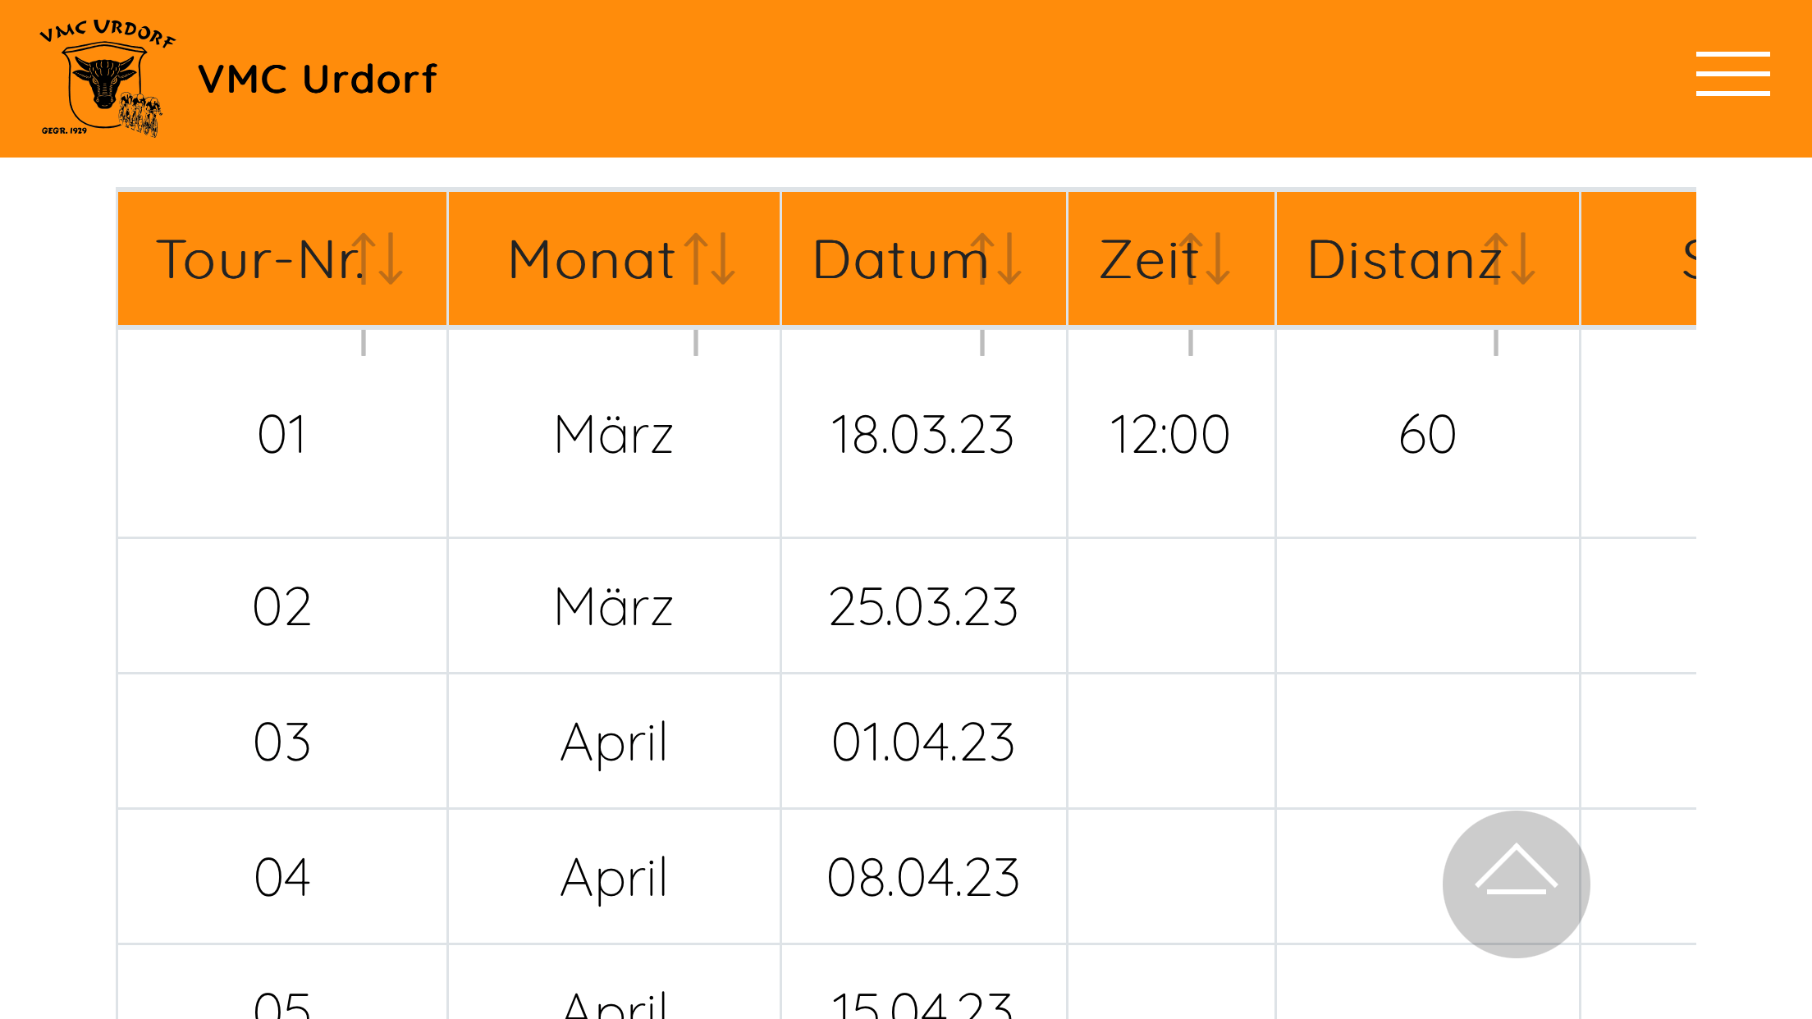
Task: Sort table by Tour-Nr. arrows
Action: [378, 259]
